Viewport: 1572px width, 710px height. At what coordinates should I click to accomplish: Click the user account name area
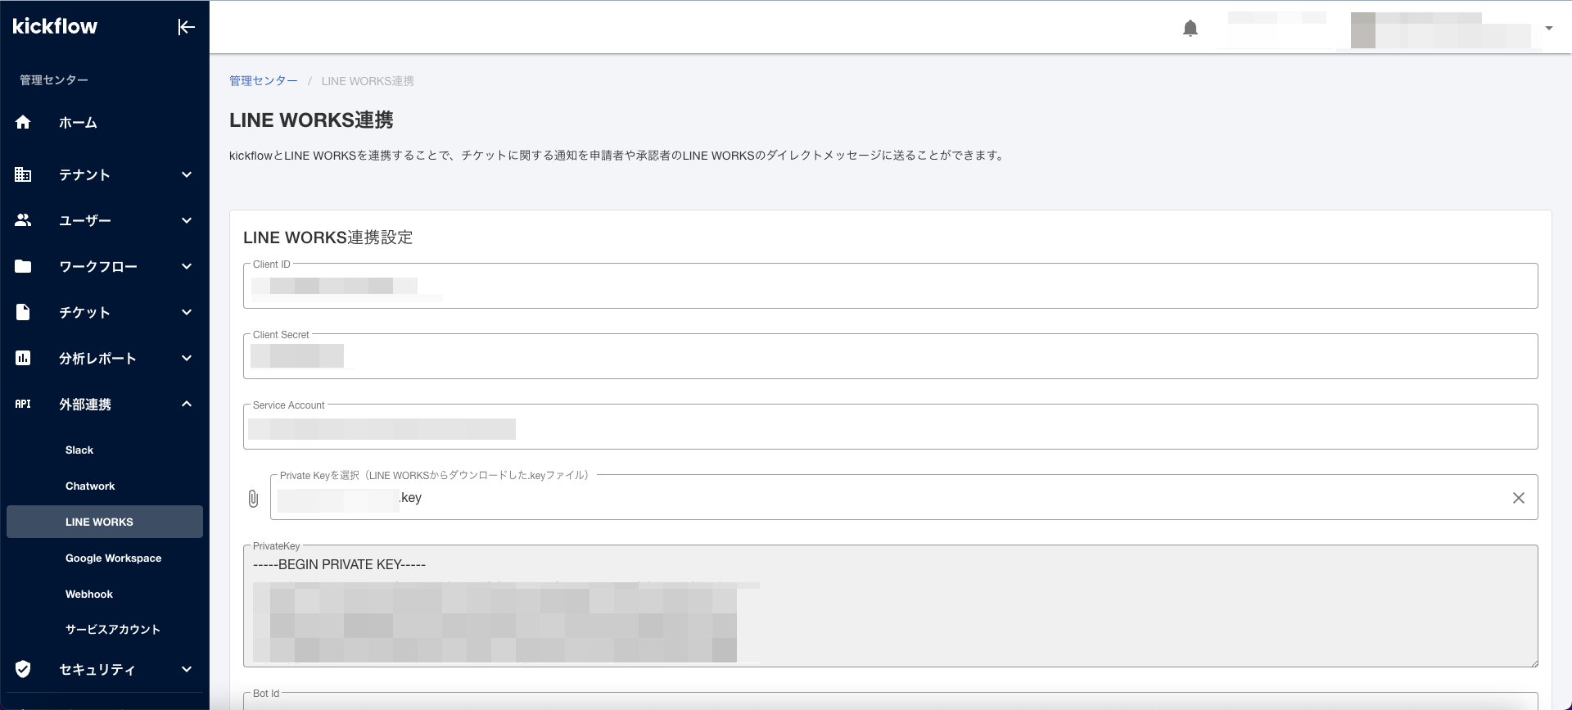1441,30
